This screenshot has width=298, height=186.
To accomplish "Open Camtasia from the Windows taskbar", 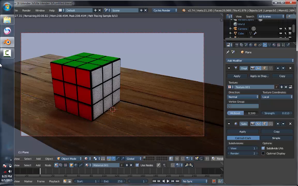I will 7,53.
